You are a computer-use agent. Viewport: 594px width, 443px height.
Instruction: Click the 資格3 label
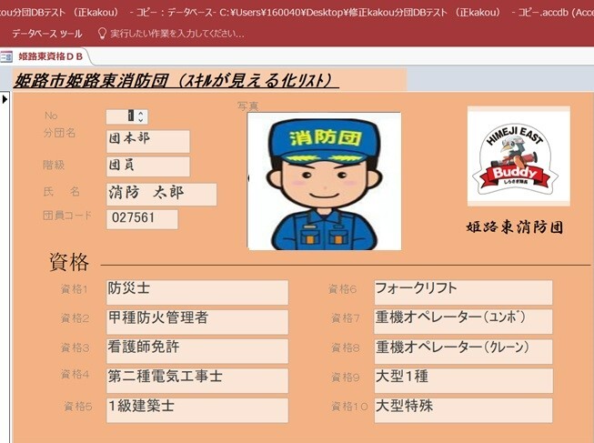(x=76, y=347)
